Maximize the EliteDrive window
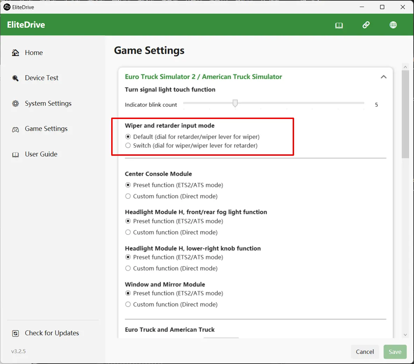Image resolution: width=414 pixels, height=364 pixels. coord(382,7)
